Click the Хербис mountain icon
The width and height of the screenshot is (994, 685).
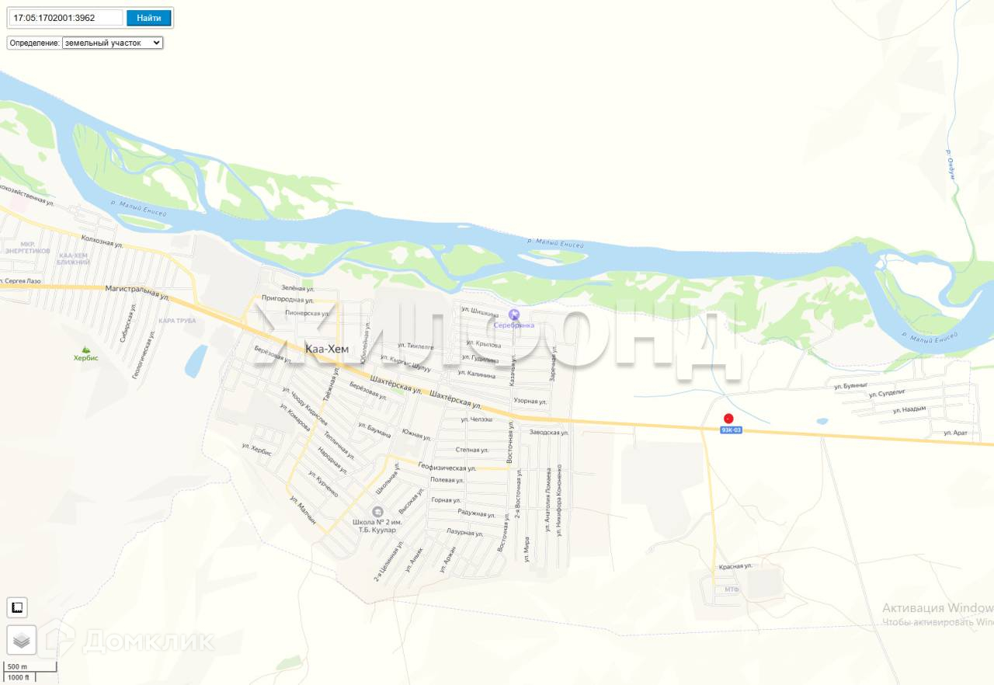point(85,349)
